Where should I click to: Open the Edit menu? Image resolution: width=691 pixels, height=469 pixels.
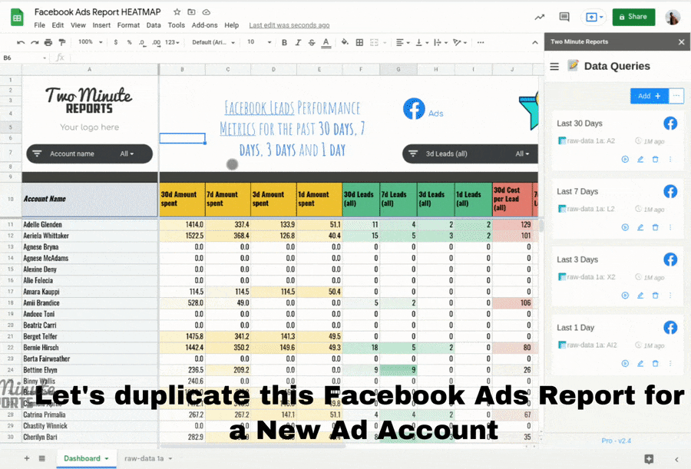(58, 25)
